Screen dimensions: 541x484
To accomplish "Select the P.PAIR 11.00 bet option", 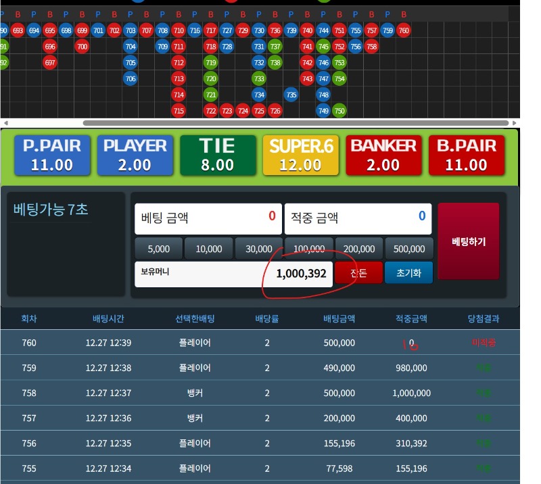I will point(52,155).
